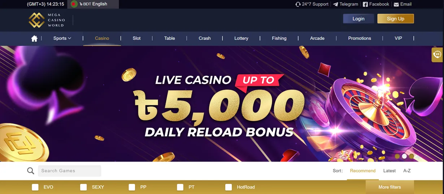Click the Login button
444x194 pixels.
358,19
